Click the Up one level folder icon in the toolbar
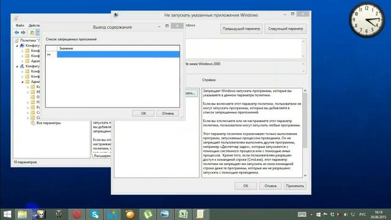 [32, 32]
